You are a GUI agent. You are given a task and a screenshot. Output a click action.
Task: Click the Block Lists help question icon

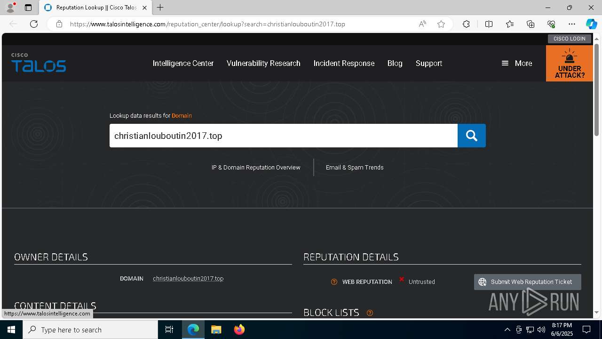(x=370, y=313)
